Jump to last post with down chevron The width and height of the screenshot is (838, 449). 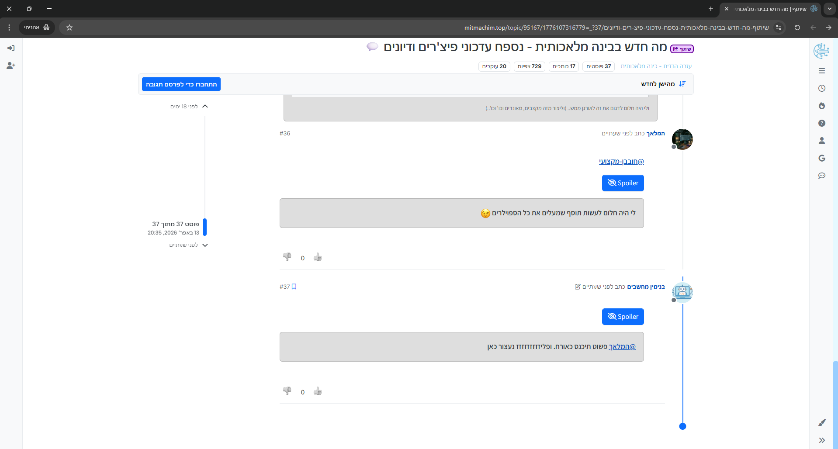coord(205,245)
